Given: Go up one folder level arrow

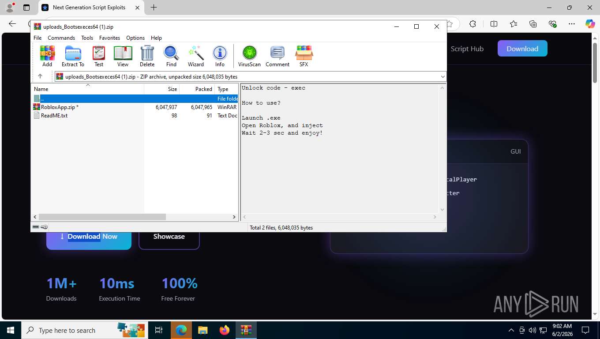Looking at the screenshot, I should pos(40,76).
